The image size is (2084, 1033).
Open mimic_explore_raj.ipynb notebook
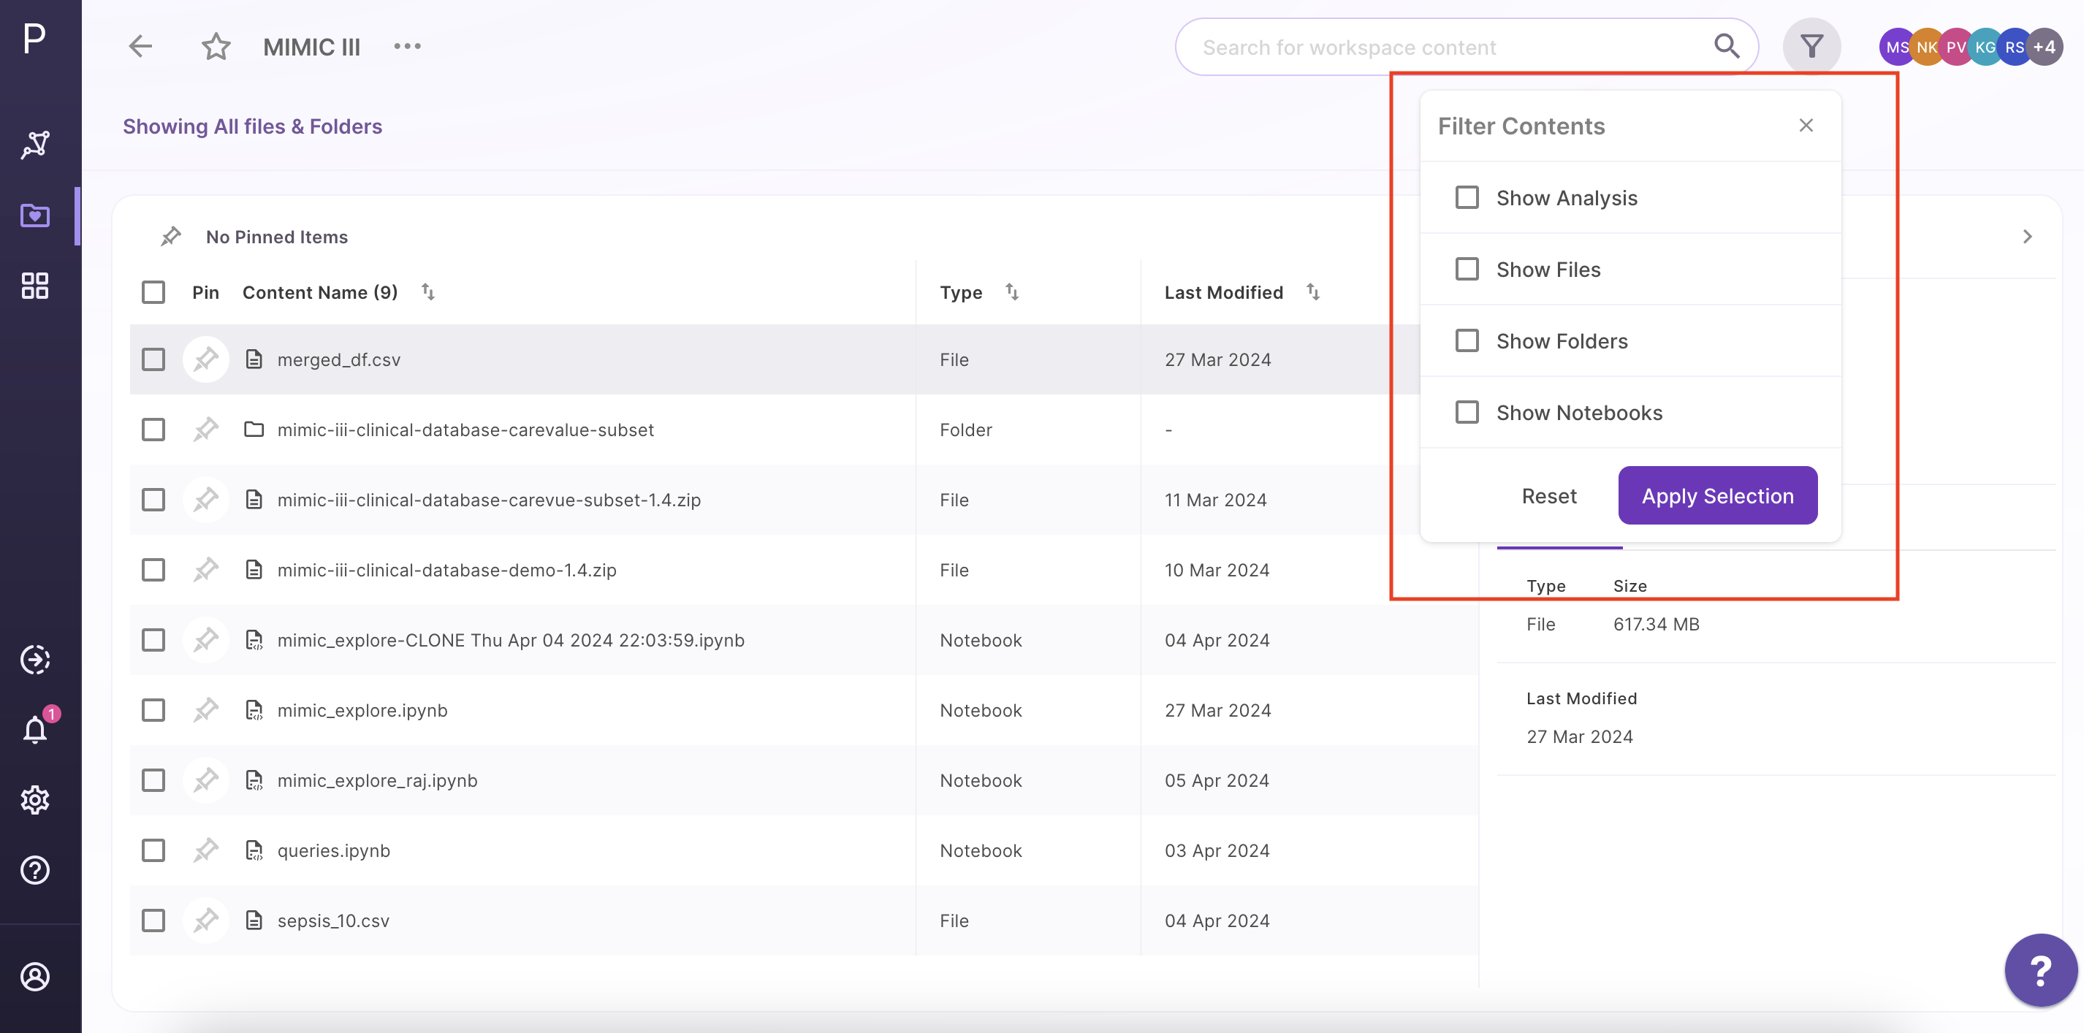(377, 781)
